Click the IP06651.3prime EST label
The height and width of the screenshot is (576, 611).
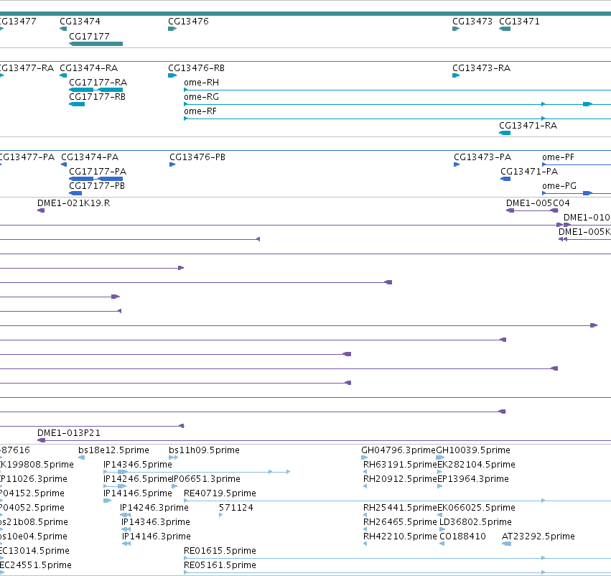pyautogui.click(x=206, y=479)
